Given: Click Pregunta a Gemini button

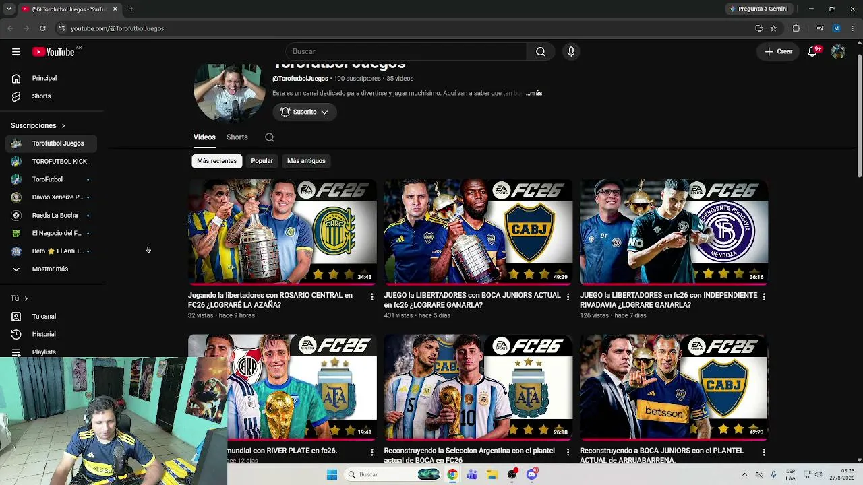Looking at the screenshot, I should pos(758,9).
